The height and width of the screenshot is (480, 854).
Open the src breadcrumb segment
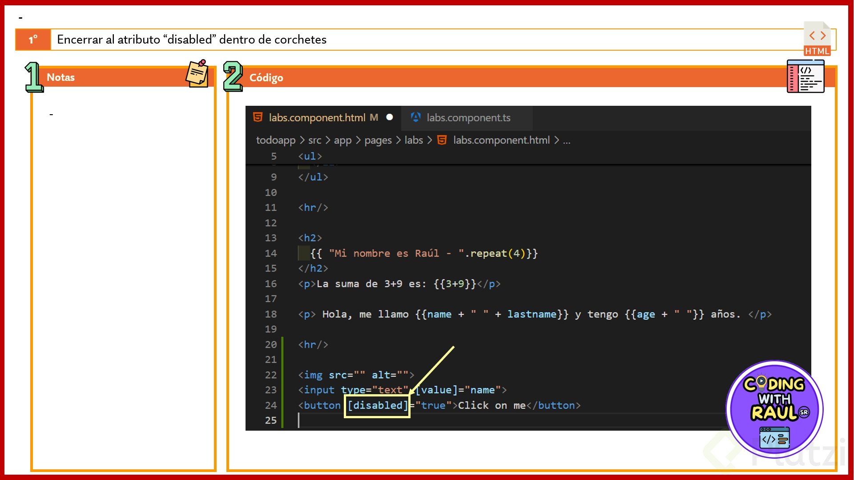pos(314,140)
